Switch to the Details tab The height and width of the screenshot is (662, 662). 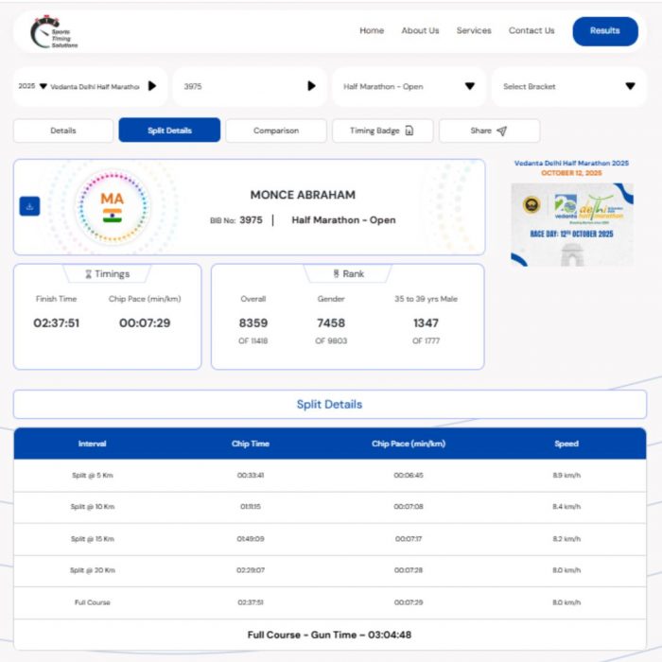coord(63,131)
